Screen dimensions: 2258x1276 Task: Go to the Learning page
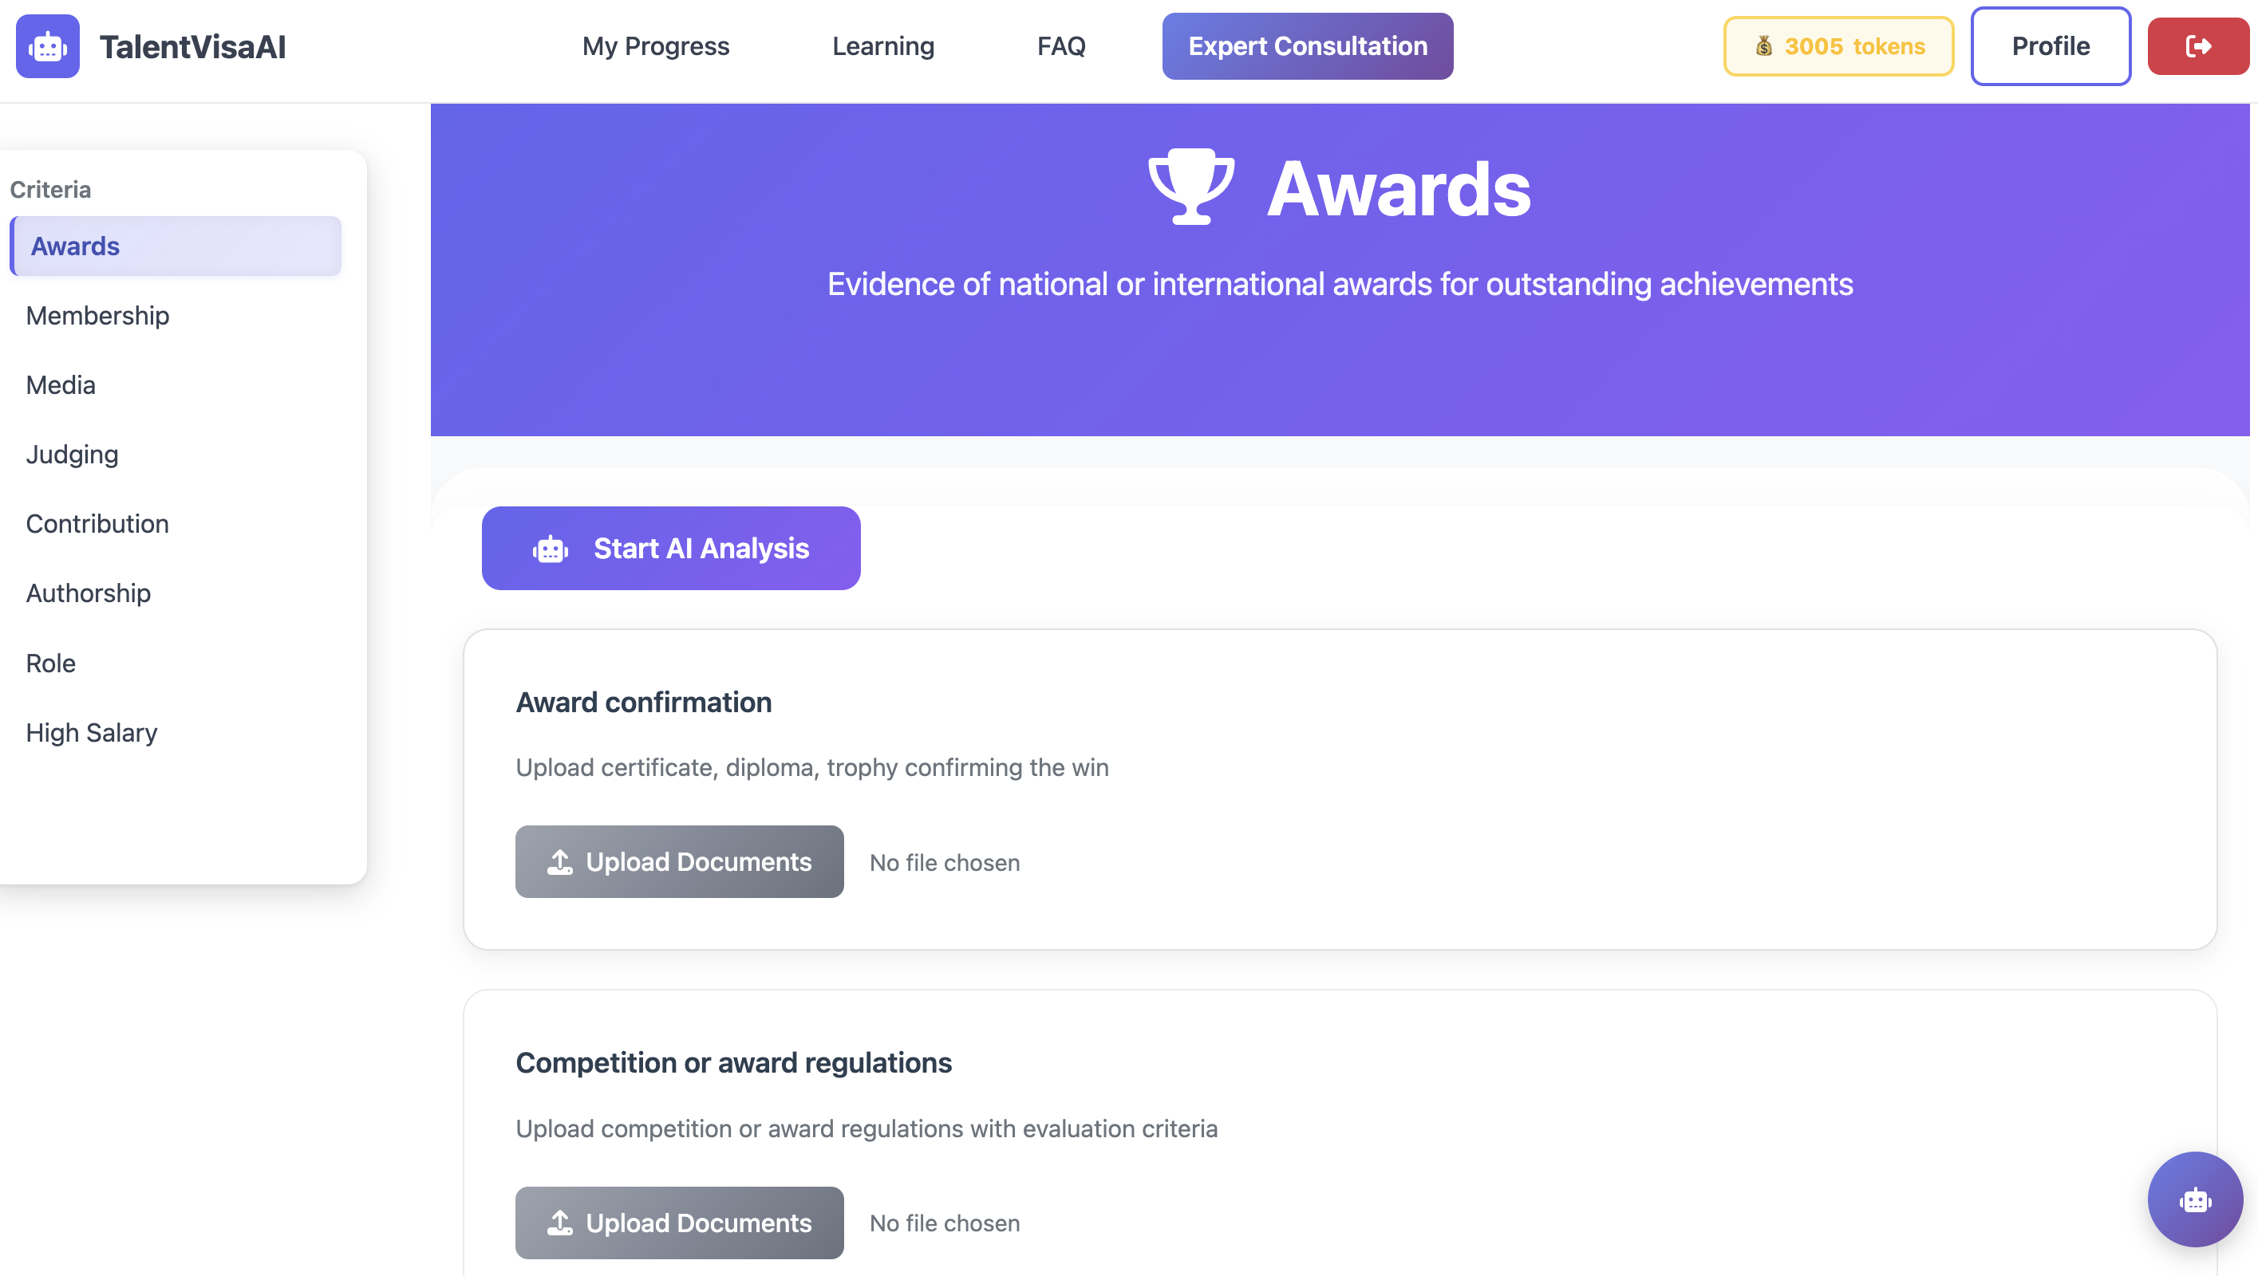[882, 45]
